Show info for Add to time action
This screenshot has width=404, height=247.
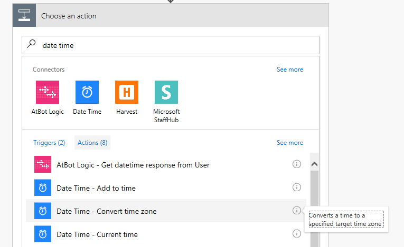(x=297, y=187)
